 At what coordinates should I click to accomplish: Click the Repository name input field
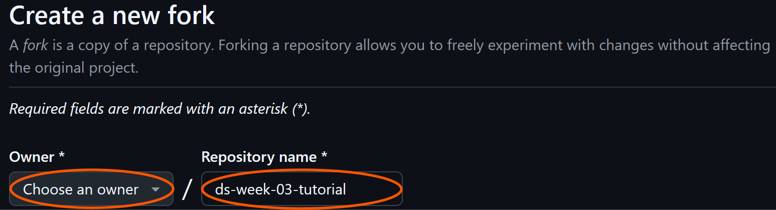301,189
